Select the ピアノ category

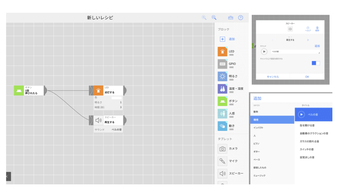pos(272,144)
